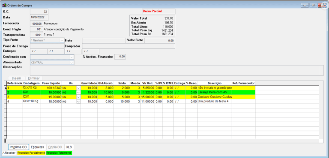Click the Ordem de Compra title bar icon

(x=4, y=5)
